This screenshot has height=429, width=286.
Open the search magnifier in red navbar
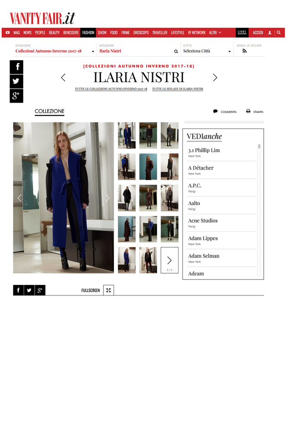pyautogui.click(x=279, y=32)
